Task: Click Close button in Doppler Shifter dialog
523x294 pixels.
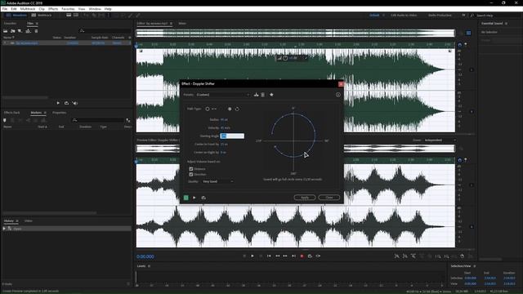Action: point(329,198)
